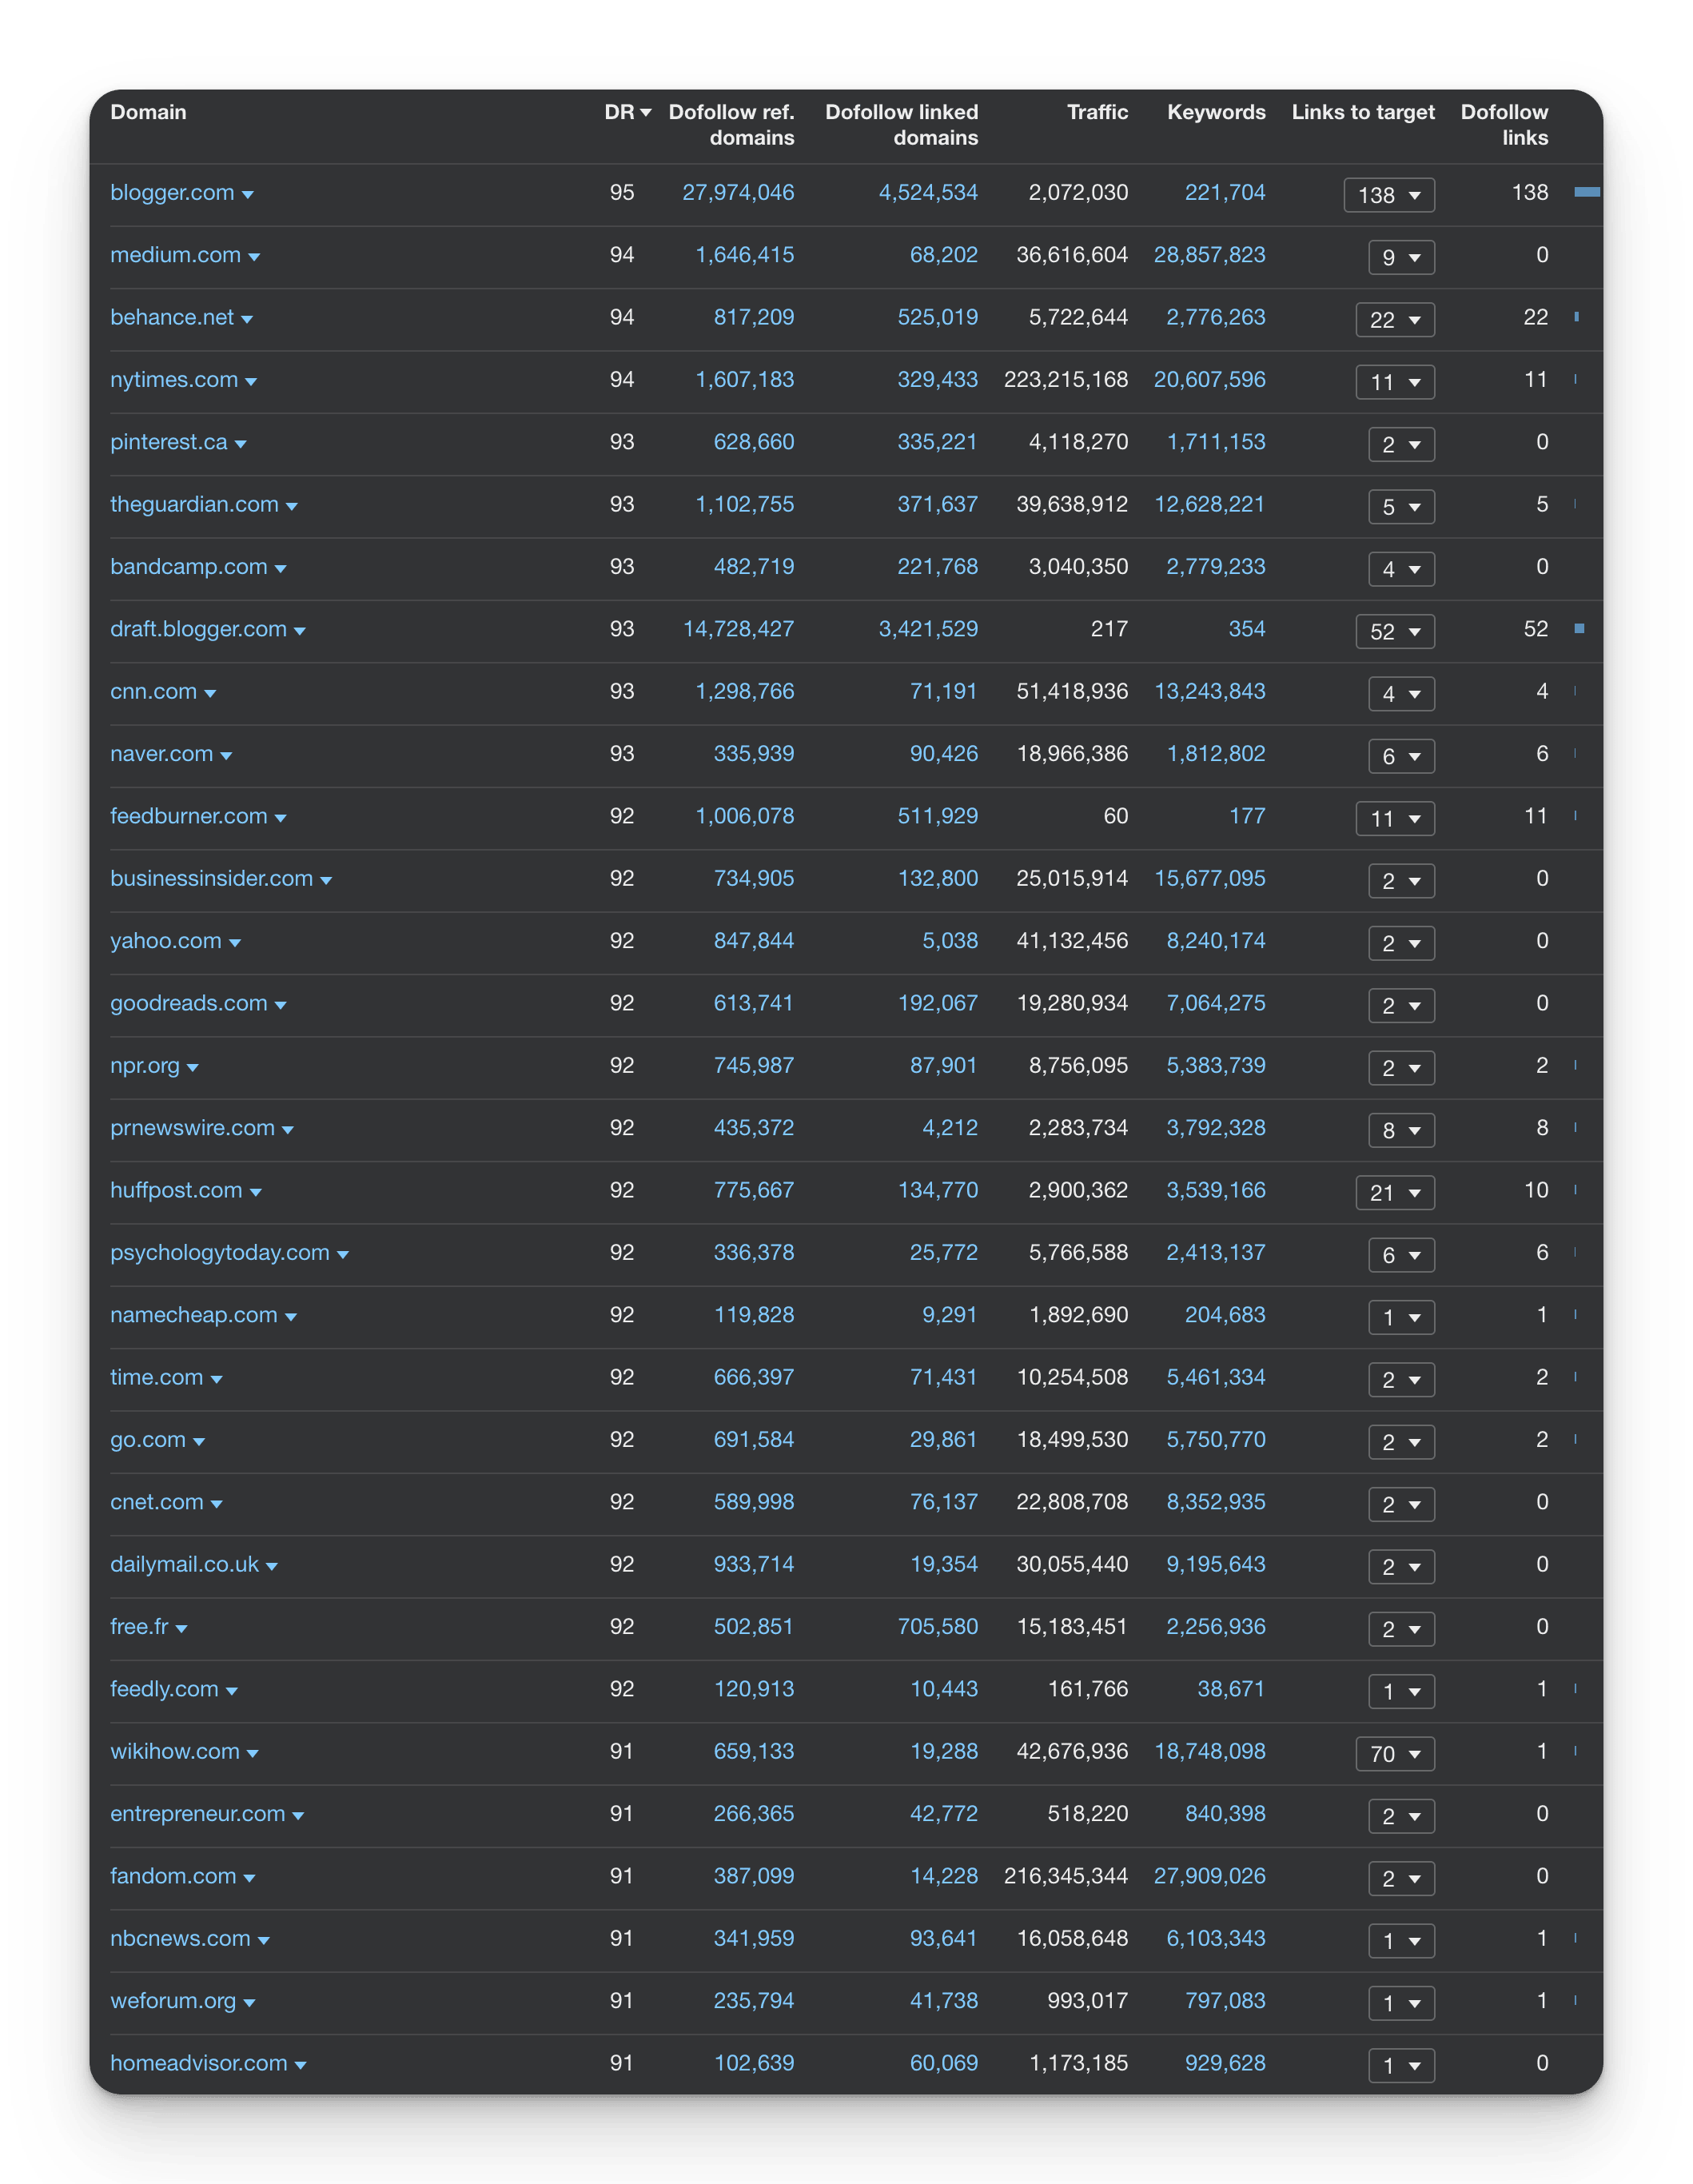Expand medium.com links to target 9 dropdown
This screenshot has width=1693, height=2184.
(x=1401, y=257)
